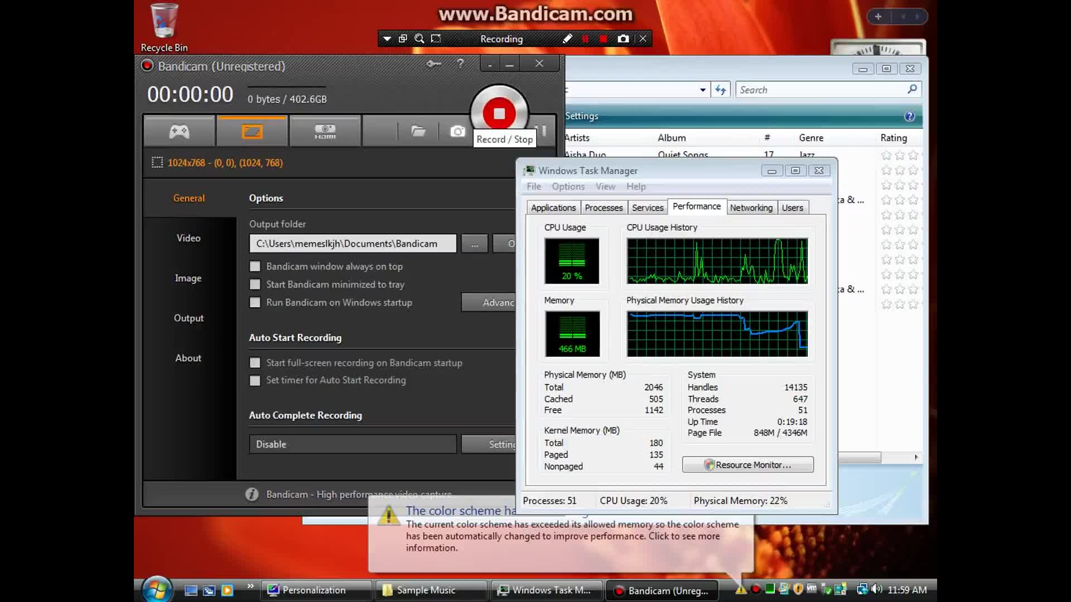Select the pencil drawing tool on the recording bar
This screenshot has height=602, width=1071.
click(567, 39)
